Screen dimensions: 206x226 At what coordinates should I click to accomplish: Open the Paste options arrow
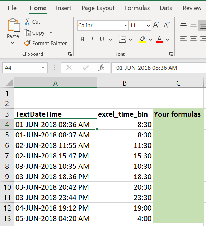pyautogui.click(x=13, y=43)
